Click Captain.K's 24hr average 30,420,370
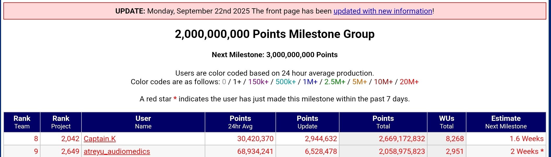The height and width of the screenshot is (157, 551). (x=255, y=139)
